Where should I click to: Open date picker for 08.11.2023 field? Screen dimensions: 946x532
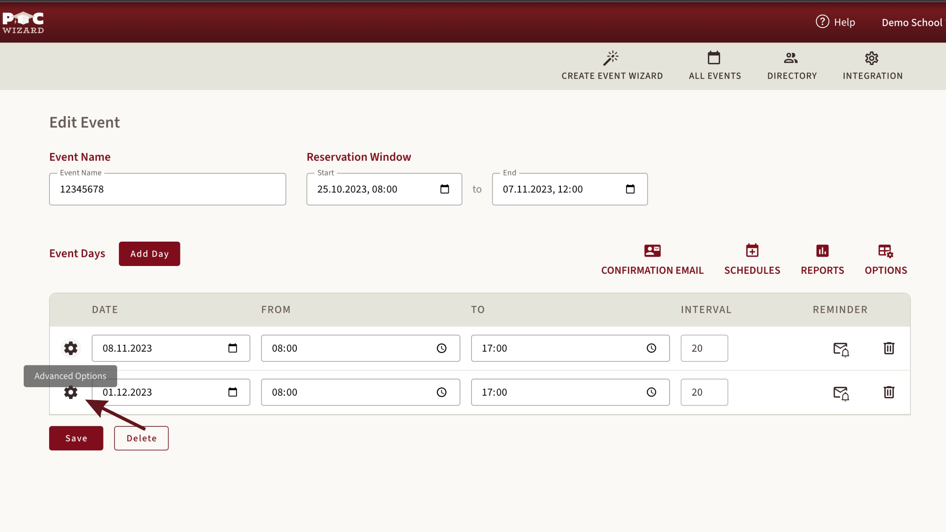pos(232,348)
